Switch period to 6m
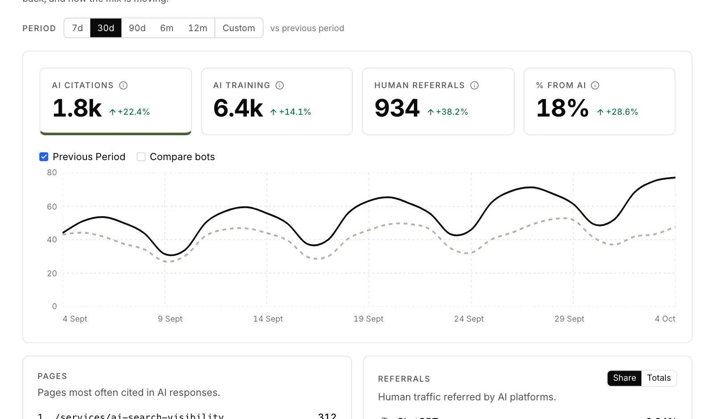The height and width of the screenshot is (419, 713). click(x=167, y=28)
